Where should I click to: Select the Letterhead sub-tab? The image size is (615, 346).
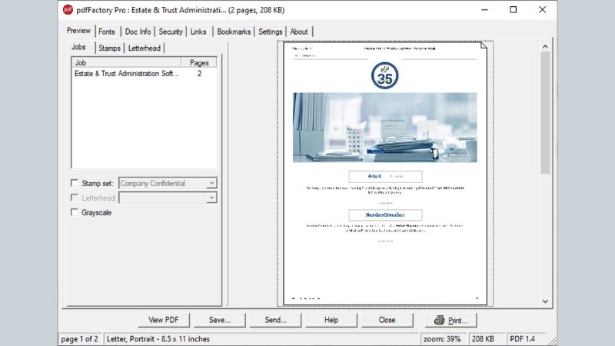point(145,48)
